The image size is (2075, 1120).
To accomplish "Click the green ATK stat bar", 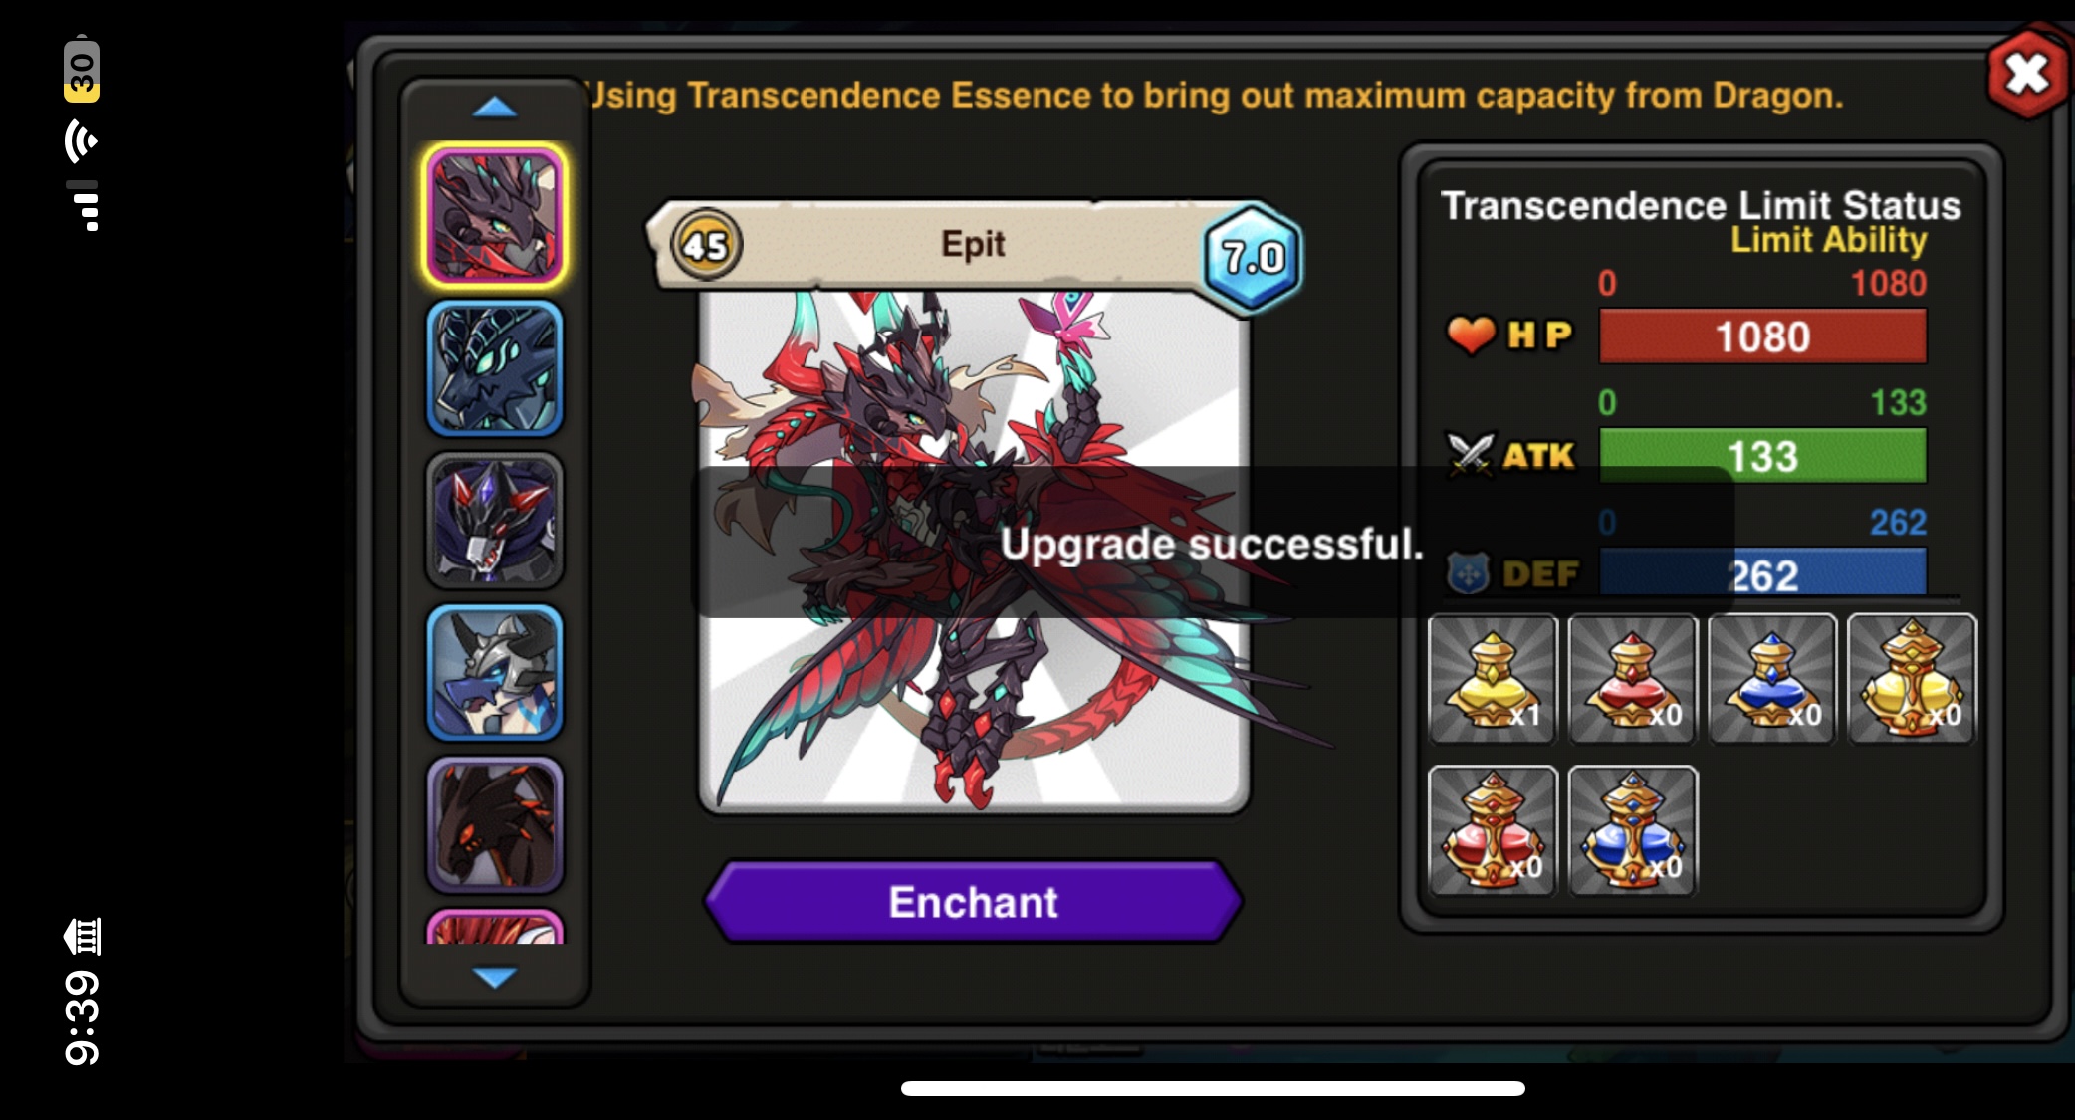I will (1762, 456).
